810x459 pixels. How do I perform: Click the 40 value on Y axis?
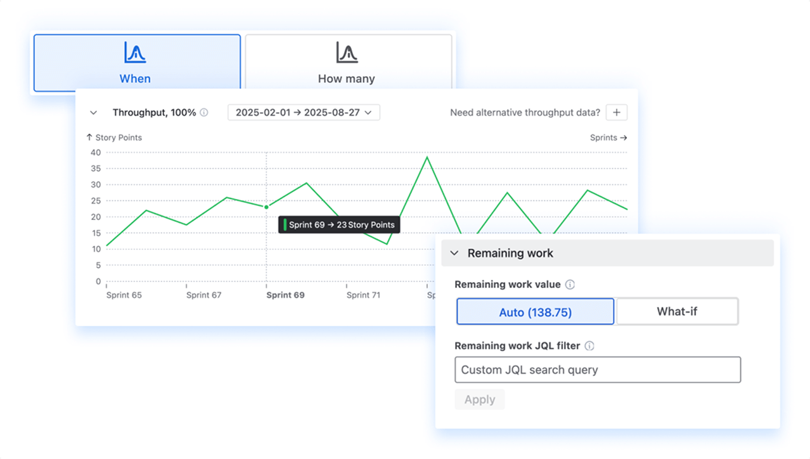coord(95,152)
